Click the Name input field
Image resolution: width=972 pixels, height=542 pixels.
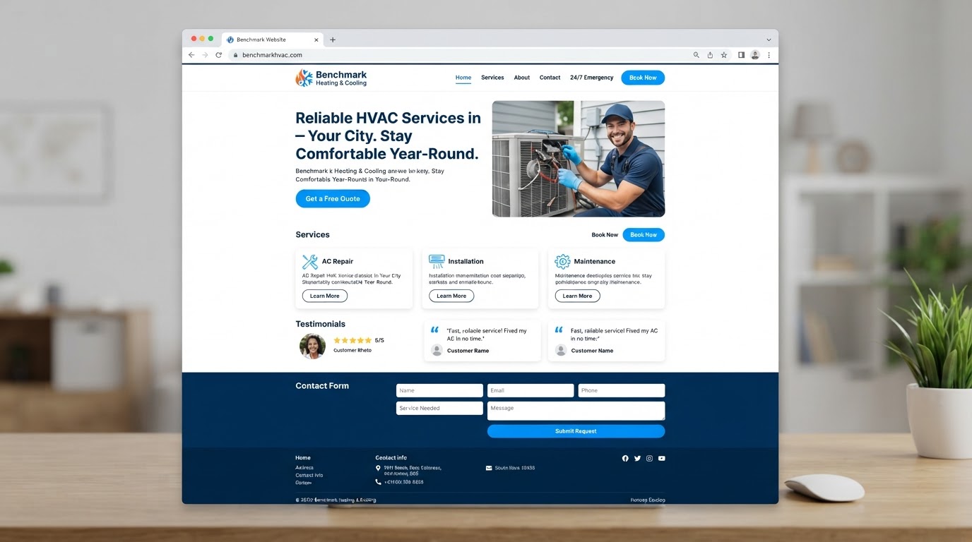(x=439, y=390)
